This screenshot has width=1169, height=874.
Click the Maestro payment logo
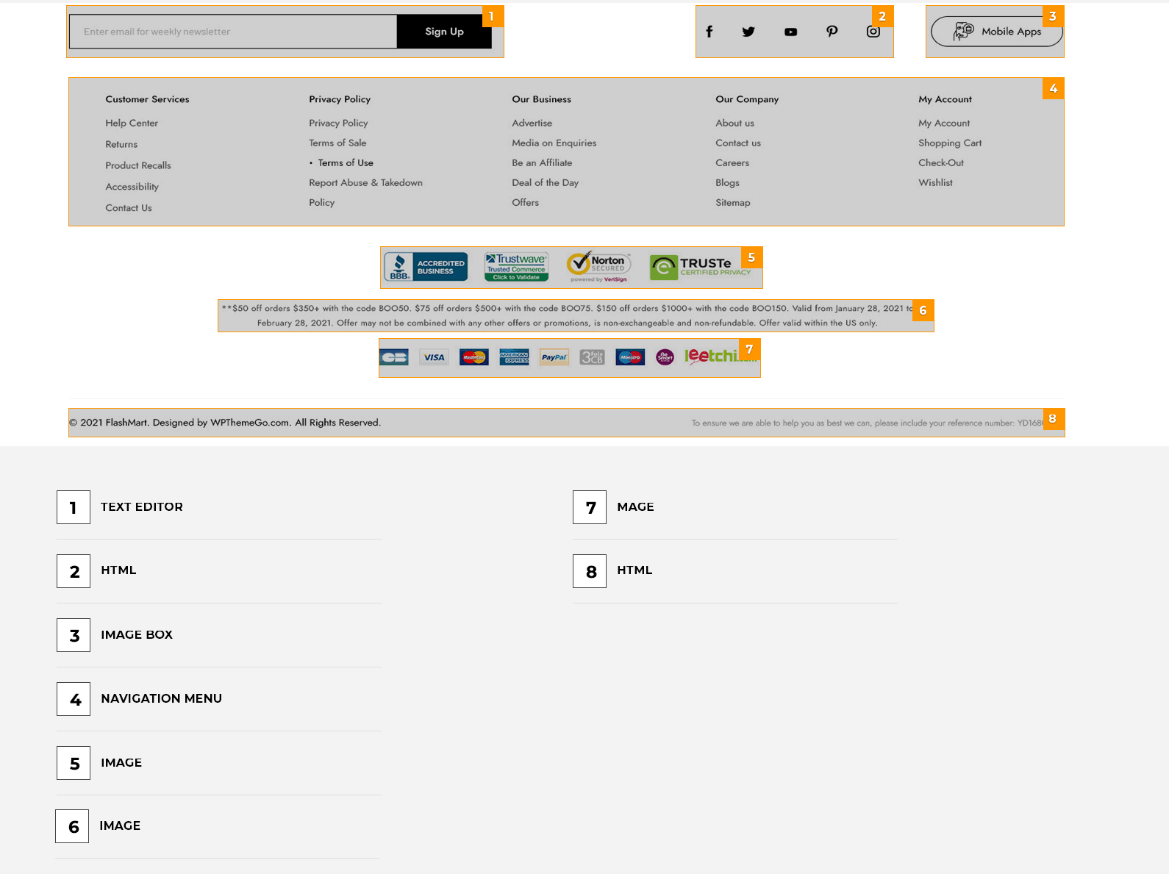630,357
